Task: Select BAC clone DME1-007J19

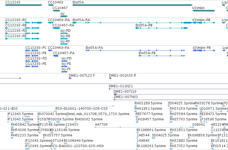Action: pyautogui.click(x=171, y=94)
